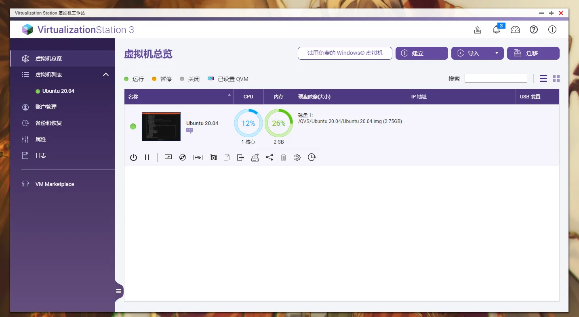Click the backup schedule clock icon in toolbar
The height and width of the screenshot is (317, 579).
coord(312,157)
